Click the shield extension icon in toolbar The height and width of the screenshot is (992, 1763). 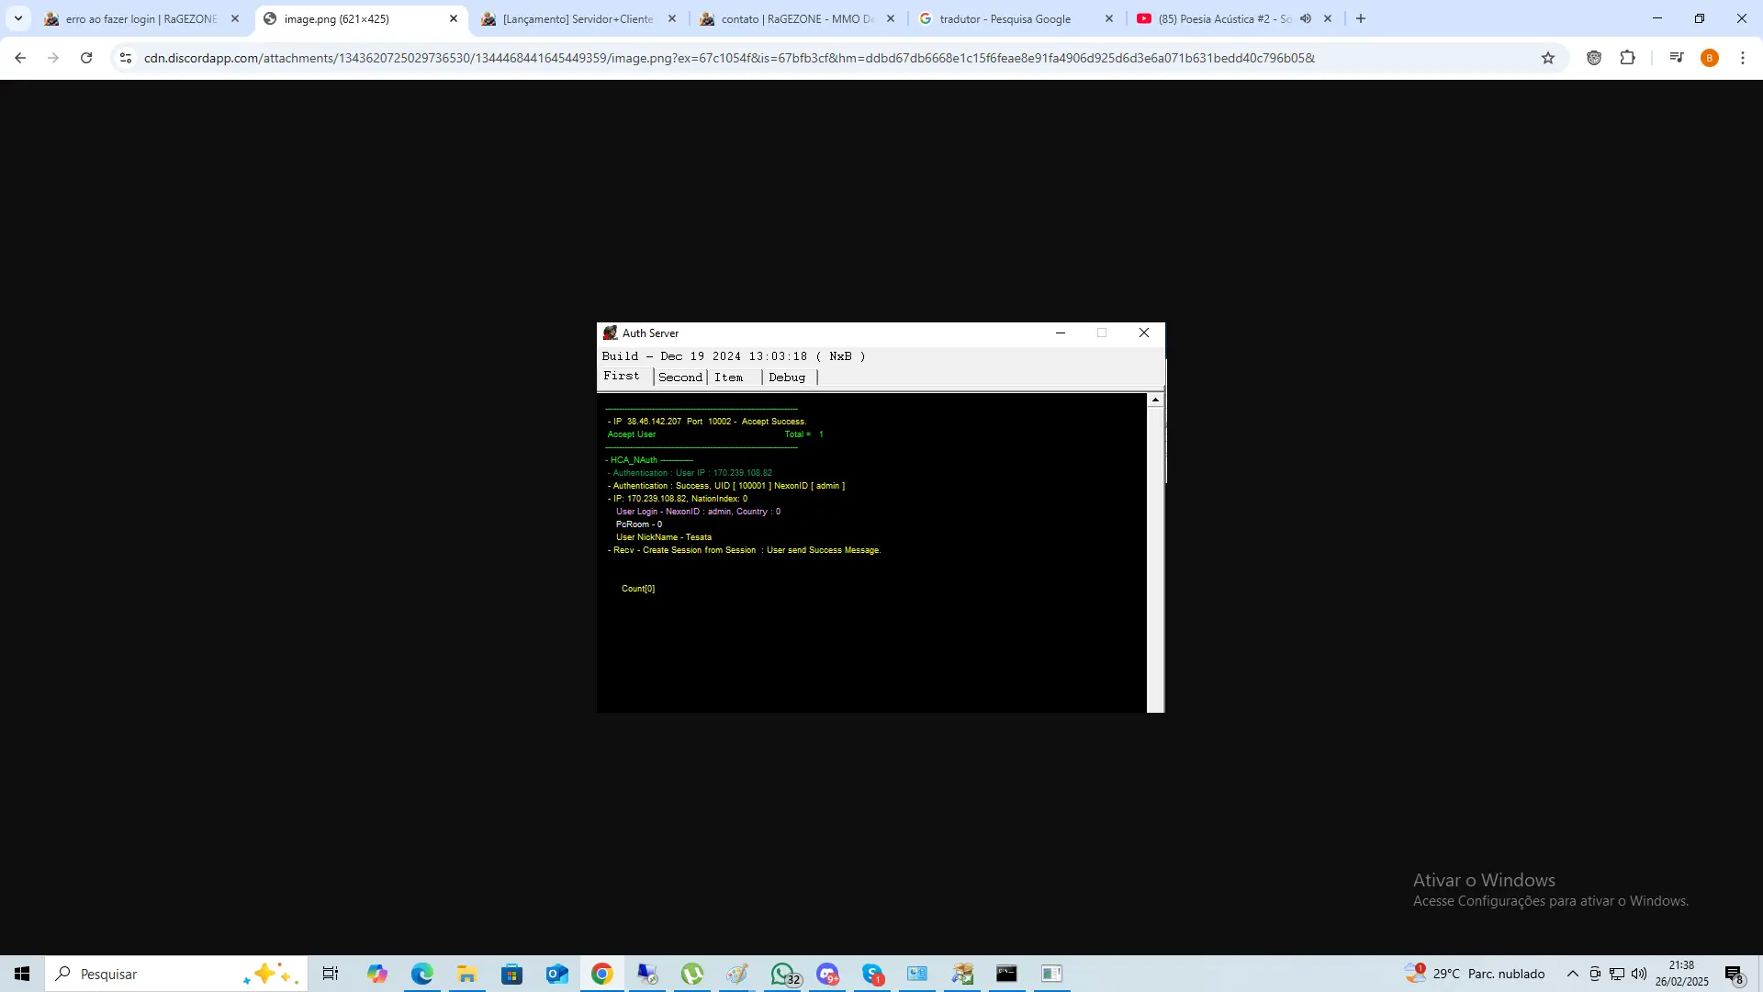point(1594,58)
